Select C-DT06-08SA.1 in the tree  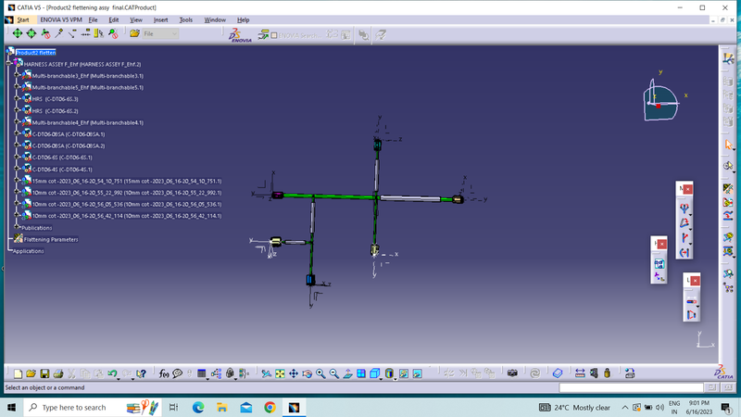coord(69,134)
